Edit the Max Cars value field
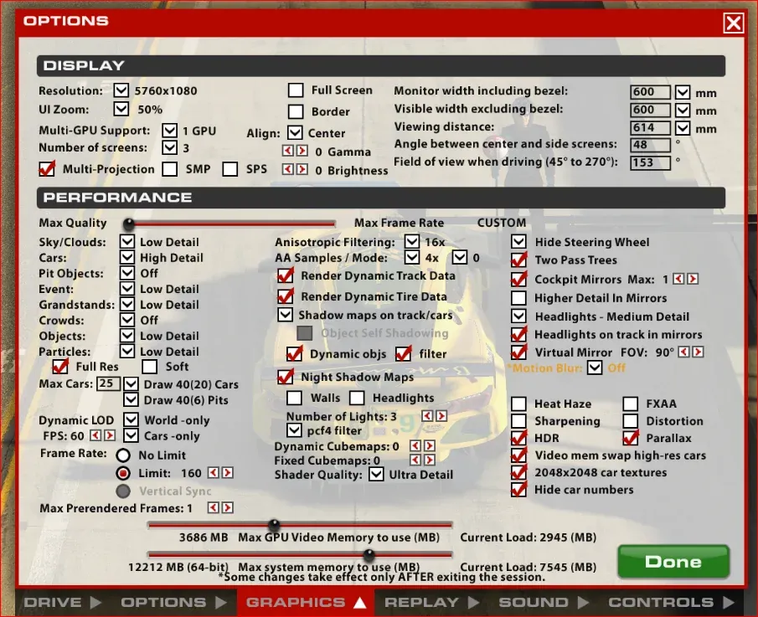The height and width of the screenshot is (617, 758). (108, 383)
